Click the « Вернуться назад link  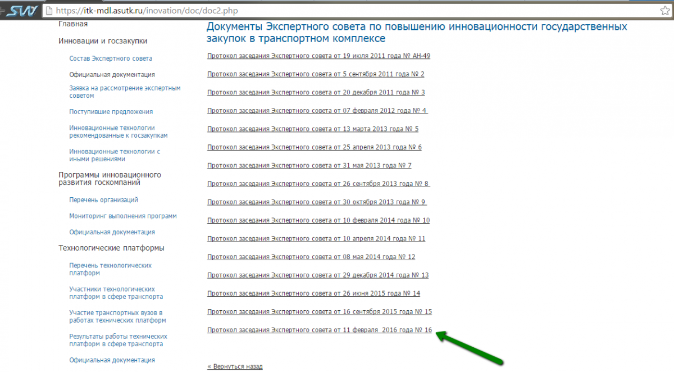click(x=235, y=366)
